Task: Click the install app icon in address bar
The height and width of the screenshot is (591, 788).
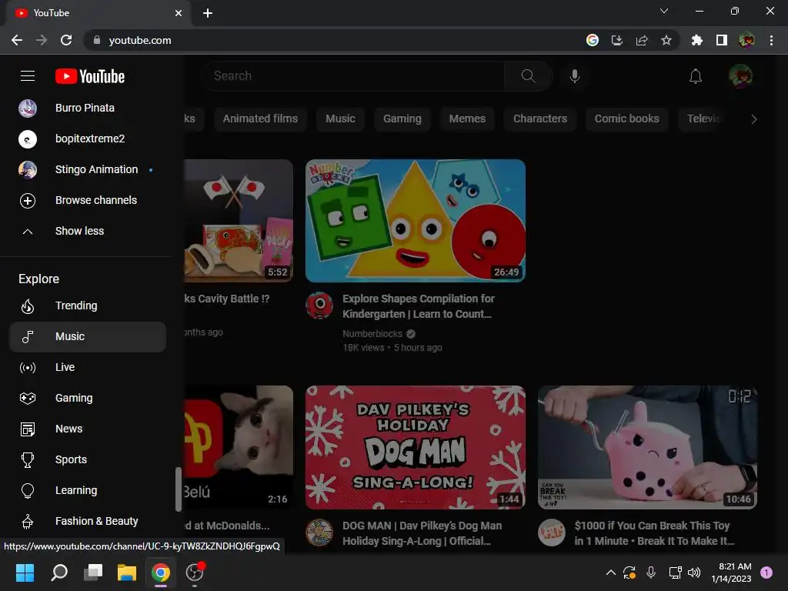Action: click(617, 40)
